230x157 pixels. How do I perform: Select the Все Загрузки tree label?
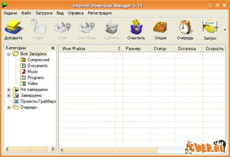(33, 54)
